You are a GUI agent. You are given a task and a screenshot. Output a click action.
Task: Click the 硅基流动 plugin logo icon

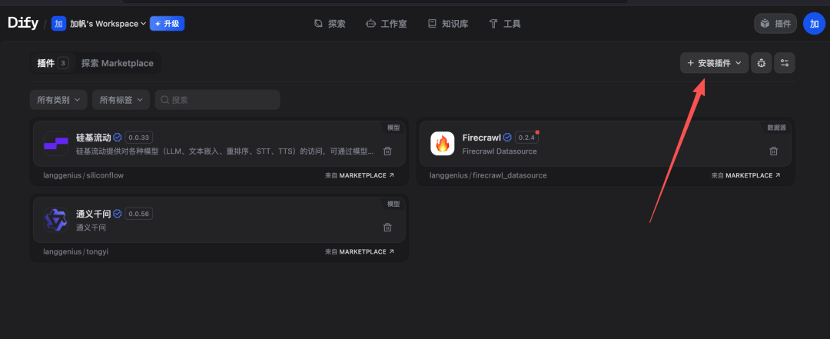pyautogui.click(x=55, y=144)
